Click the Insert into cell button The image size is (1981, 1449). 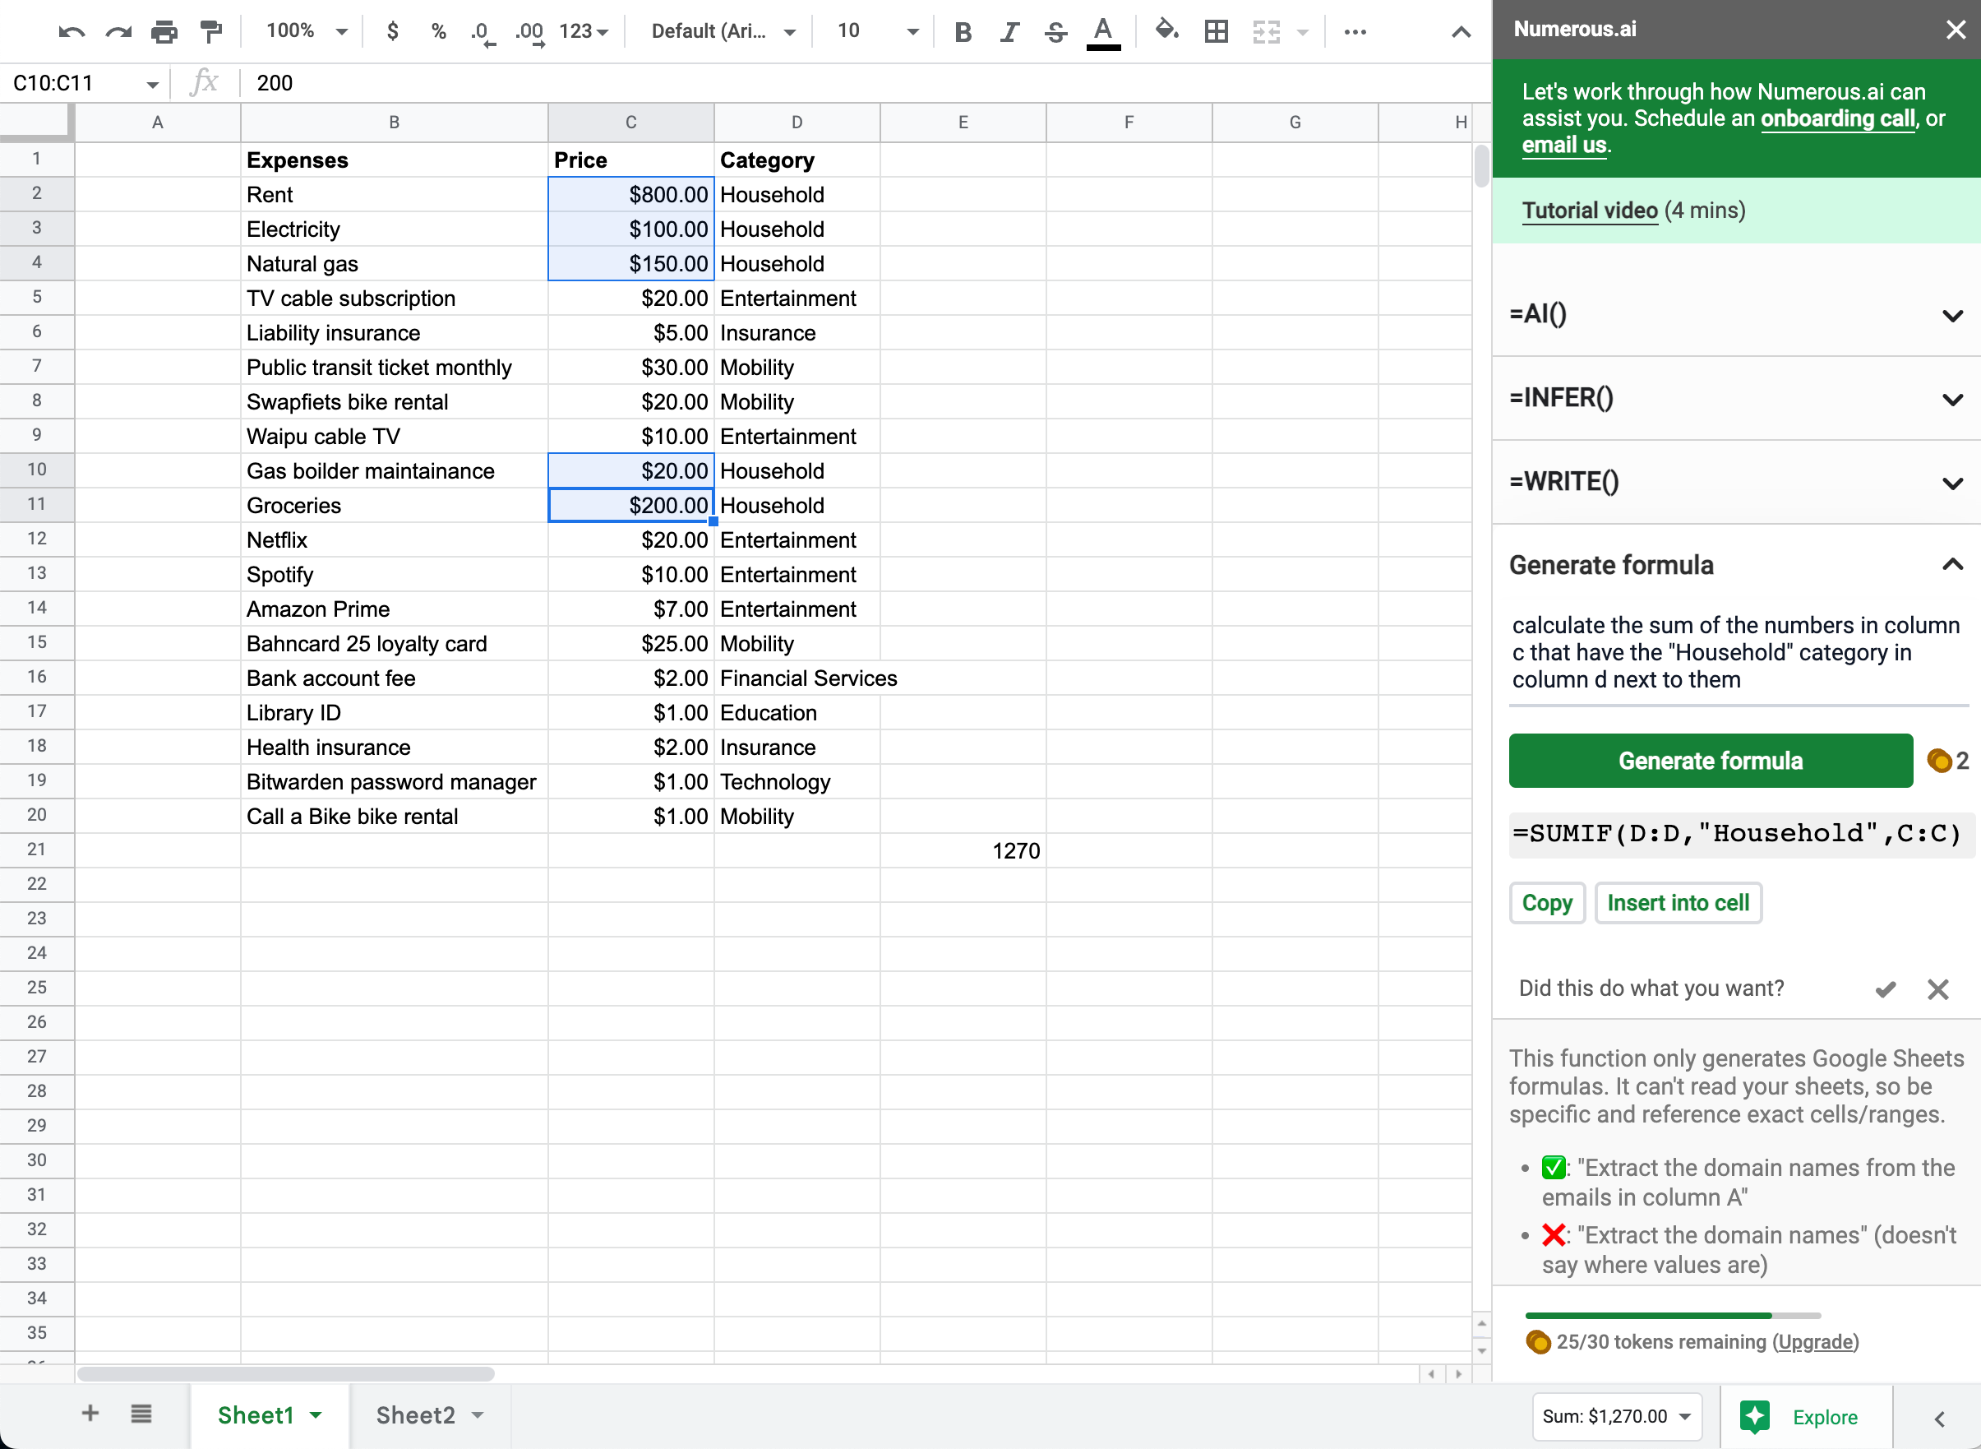[1679, 903]
